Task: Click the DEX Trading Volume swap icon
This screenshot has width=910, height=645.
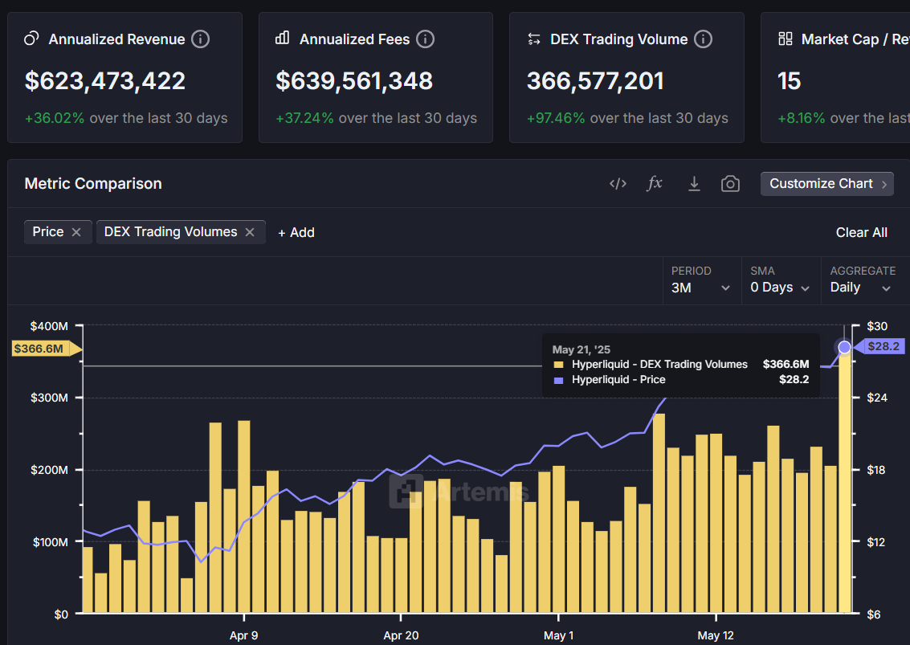Action: click(534, 39)
